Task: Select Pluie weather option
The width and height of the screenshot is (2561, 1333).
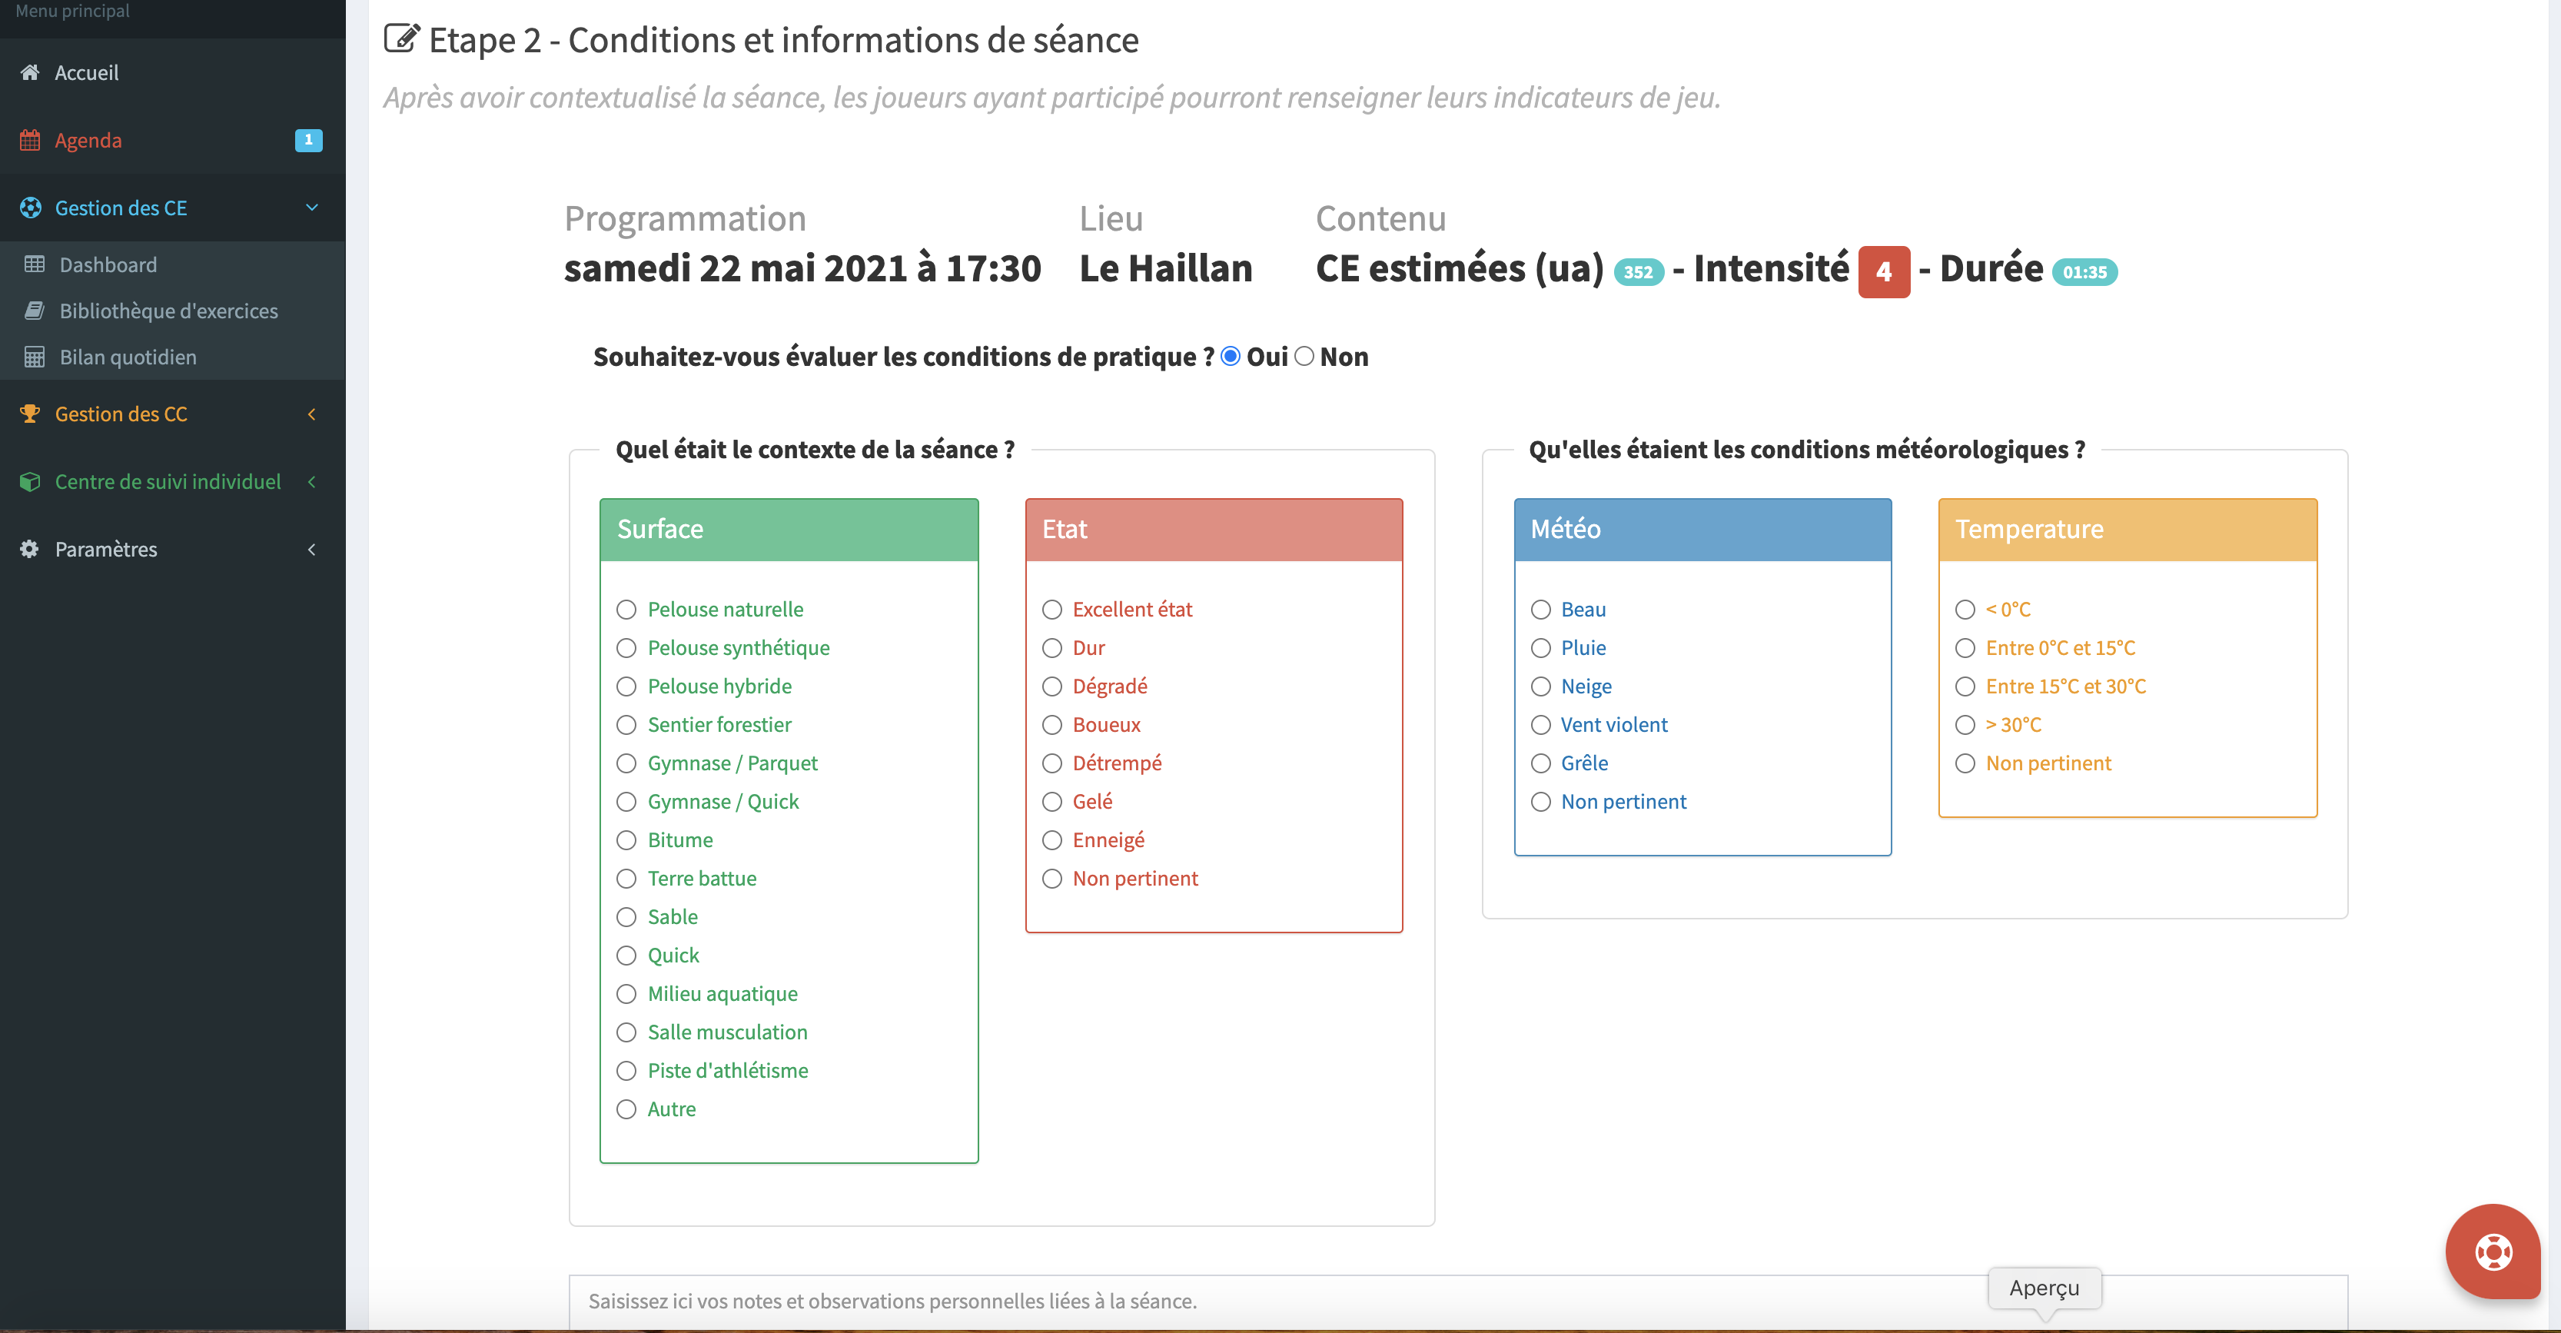Action: 1541,648
